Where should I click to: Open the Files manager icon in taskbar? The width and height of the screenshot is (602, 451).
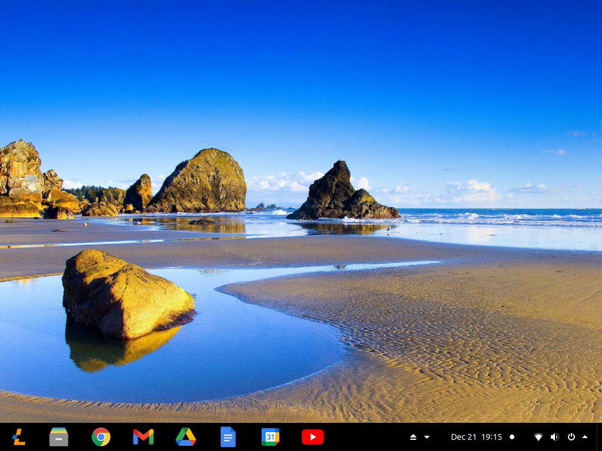pos(59,437)
